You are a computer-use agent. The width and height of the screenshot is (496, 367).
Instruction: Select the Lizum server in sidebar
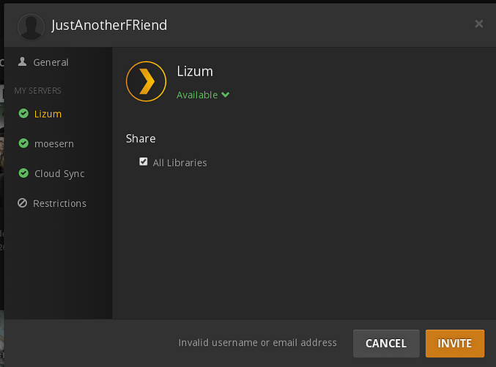click(x=48, y=114)
